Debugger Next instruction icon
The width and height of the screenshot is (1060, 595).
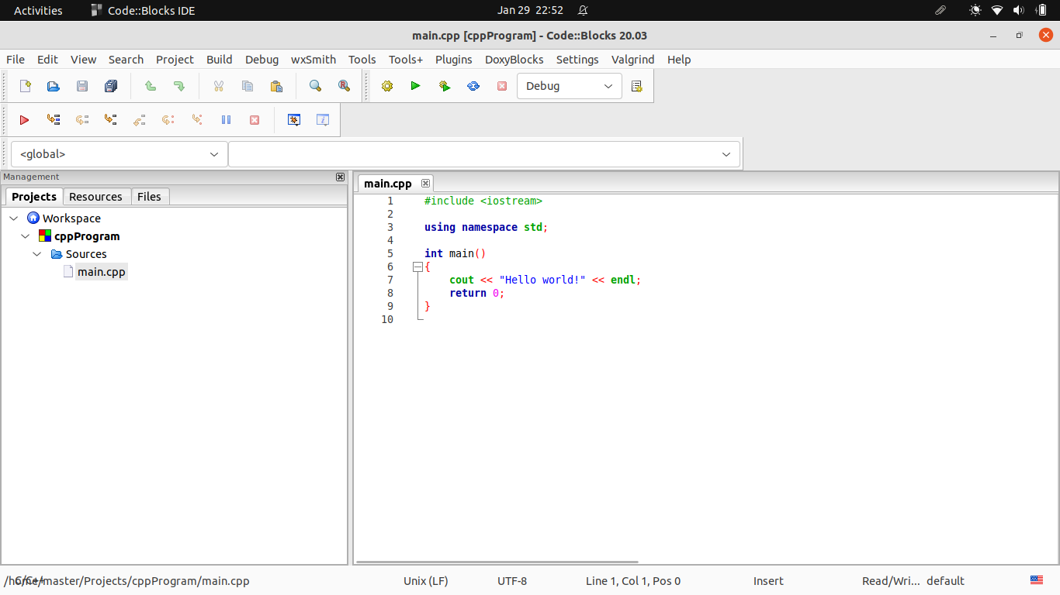pyautogui.click(x=168, y=120)
